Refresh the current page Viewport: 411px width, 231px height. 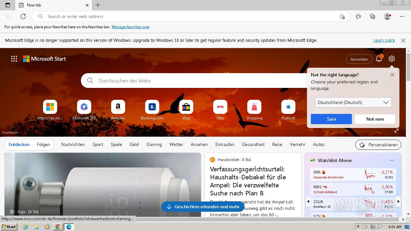click(23, 16)
